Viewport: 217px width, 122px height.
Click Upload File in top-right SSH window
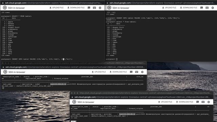pyautogui.click(x=169, y=8)
